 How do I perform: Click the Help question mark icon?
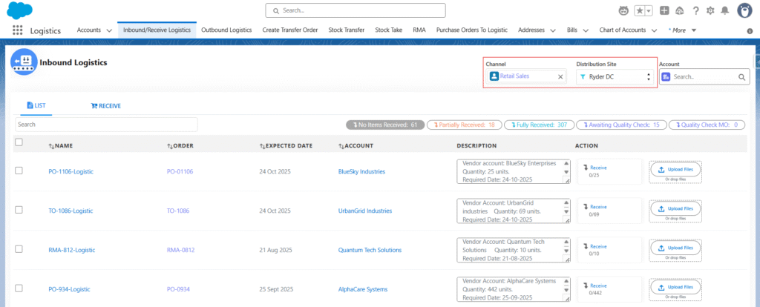(695, 10)
